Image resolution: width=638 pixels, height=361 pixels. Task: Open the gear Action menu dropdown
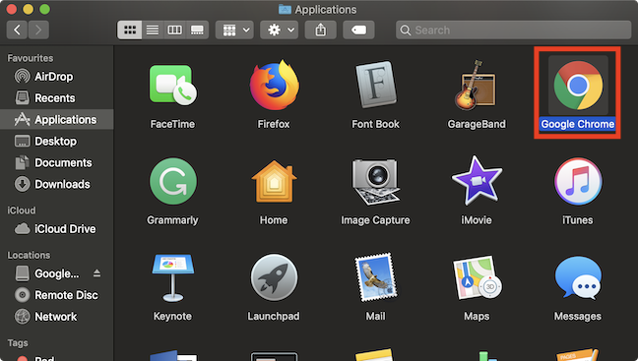(280, 30)
